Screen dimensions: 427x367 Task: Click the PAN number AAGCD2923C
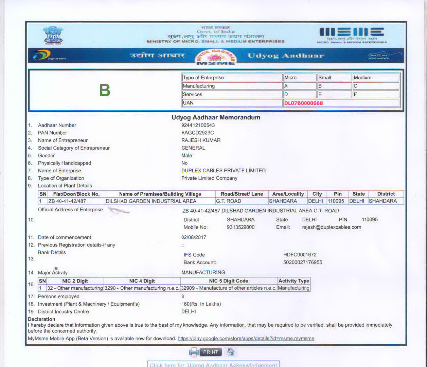[198, 133]
